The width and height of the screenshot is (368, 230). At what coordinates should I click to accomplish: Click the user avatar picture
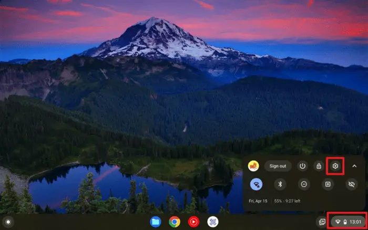253,166
